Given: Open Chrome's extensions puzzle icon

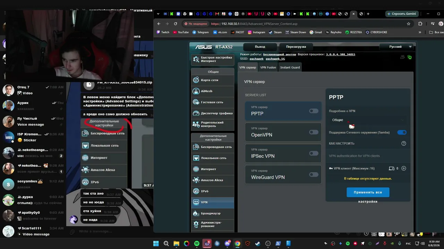Looking at the screenshot, I should [420, 24].
